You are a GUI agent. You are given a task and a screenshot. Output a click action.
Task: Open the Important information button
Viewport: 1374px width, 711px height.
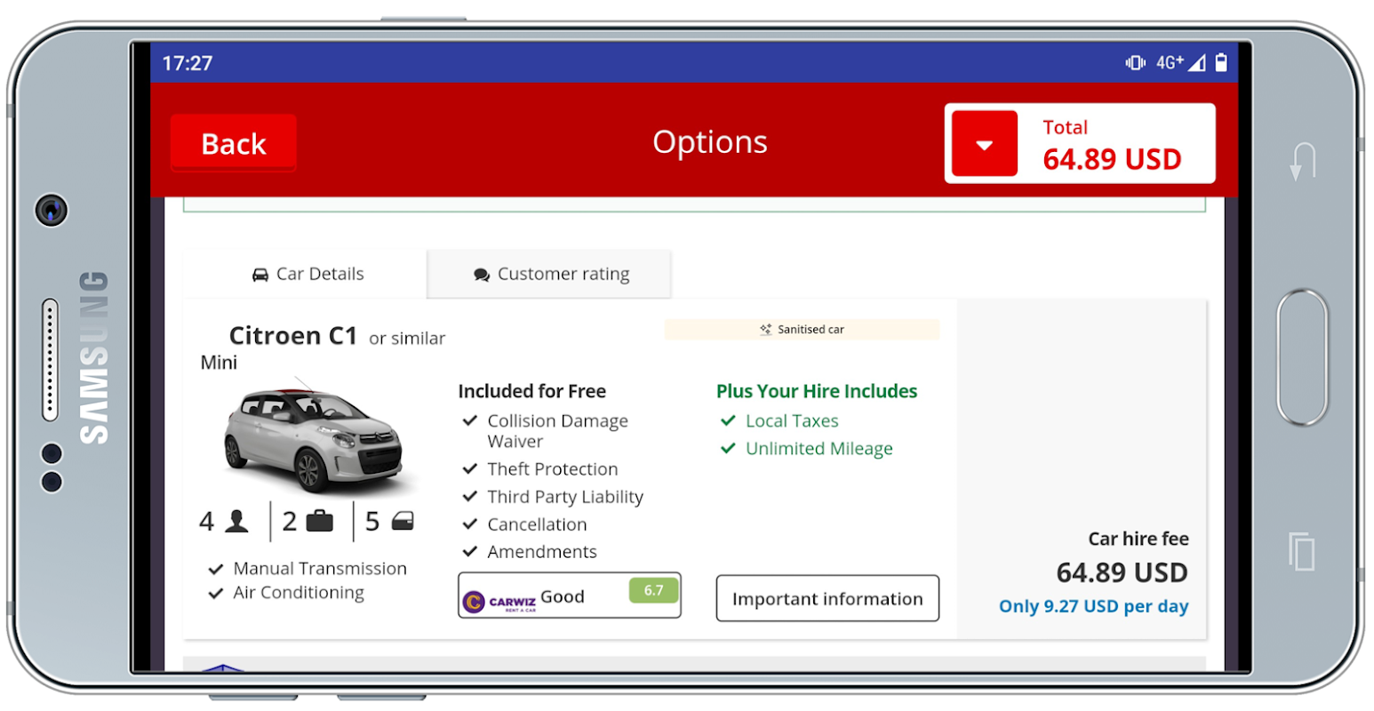[827, 598]
